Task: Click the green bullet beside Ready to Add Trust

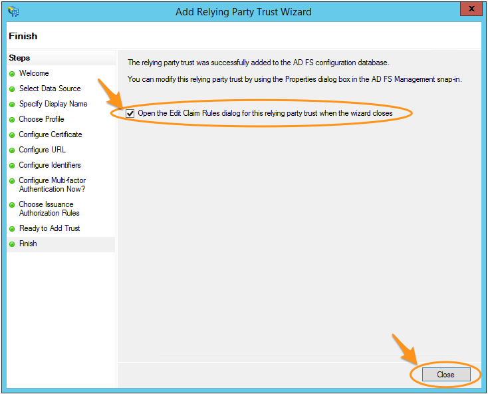Action: [x=12, y=229]
